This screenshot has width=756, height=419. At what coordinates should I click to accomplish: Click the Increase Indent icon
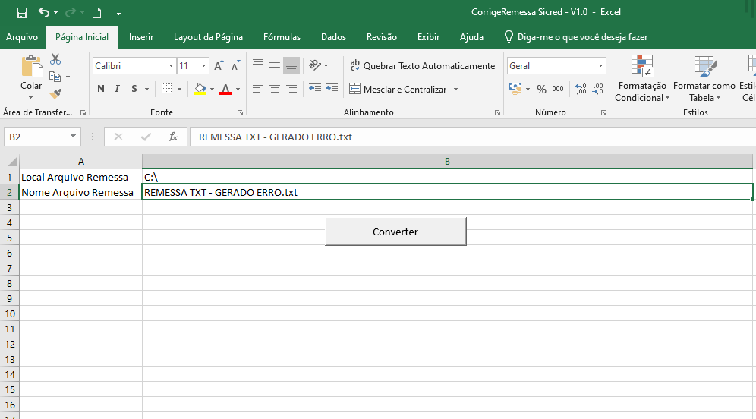click(331, 89)
